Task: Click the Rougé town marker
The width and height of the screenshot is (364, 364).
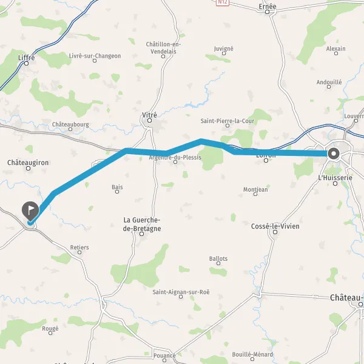Action: click(x=50, y=333)
